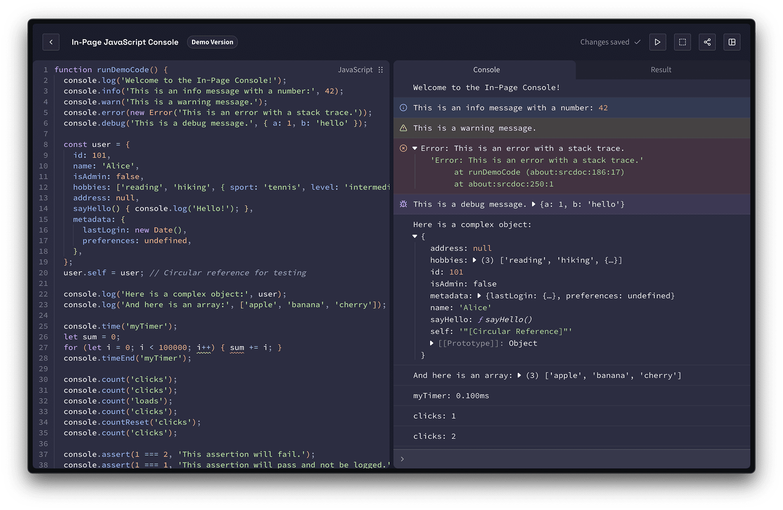Image resolution: width=783 pixels, height=510 pixels.
Task: Collapse the complex object tree
Action: point(415,236)
